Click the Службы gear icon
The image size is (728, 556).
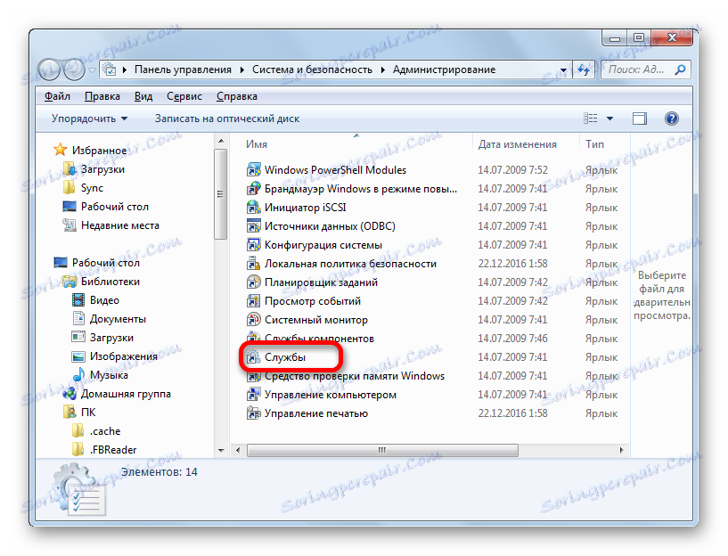[253, 357]
